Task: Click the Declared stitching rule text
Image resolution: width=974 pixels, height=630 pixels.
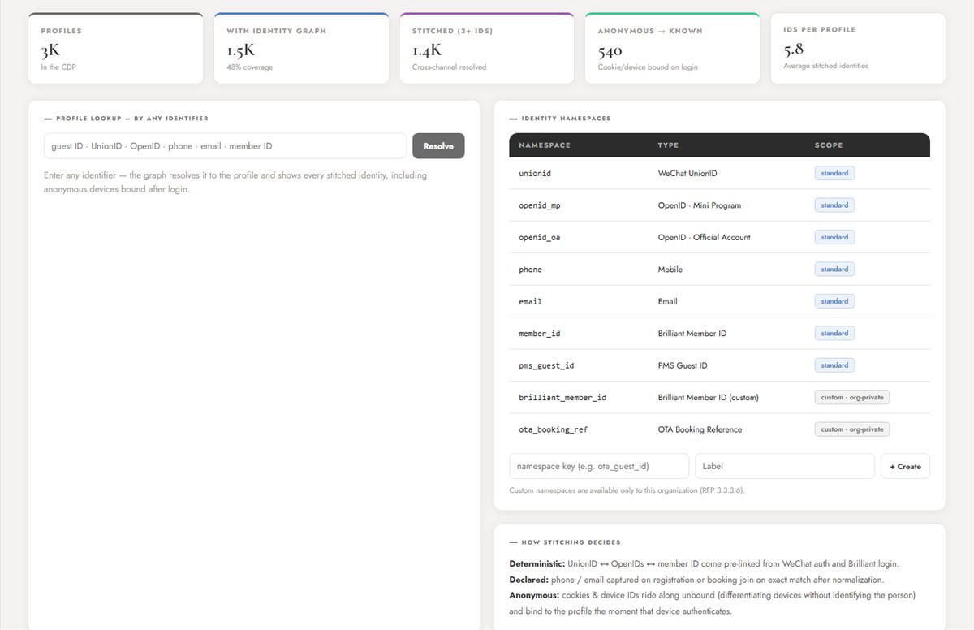Action: coord(696,580)
